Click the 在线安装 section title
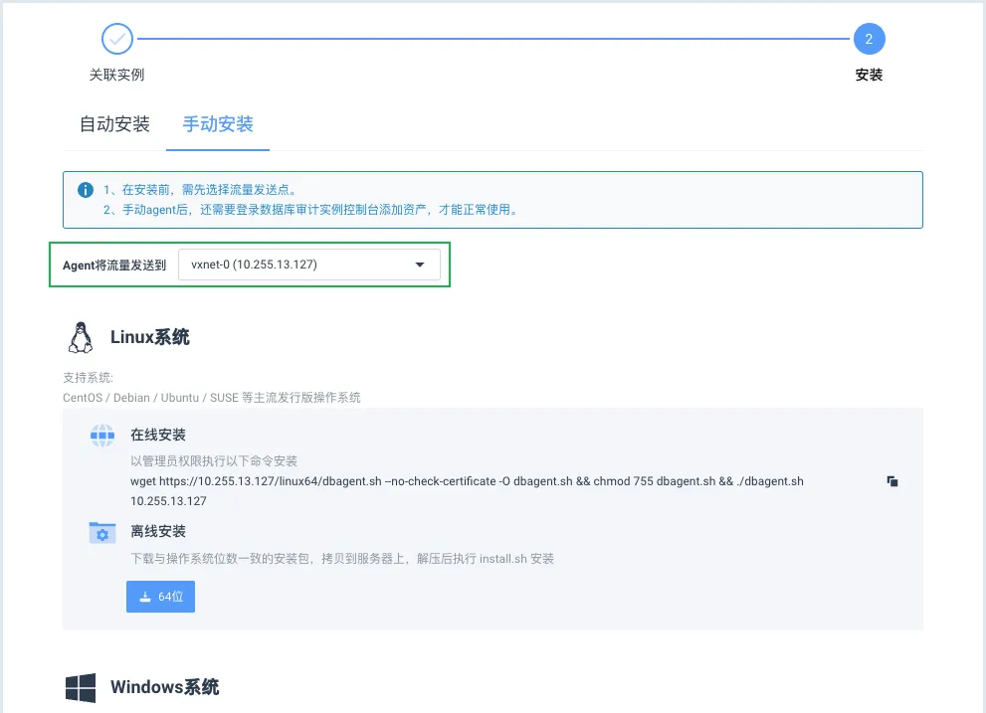 (x=158, y=435)
